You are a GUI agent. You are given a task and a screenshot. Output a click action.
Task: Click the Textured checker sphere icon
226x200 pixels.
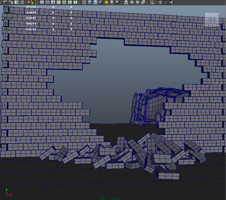point(101,2)
